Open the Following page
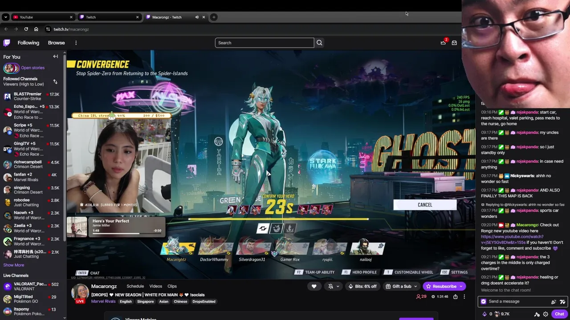Image resolution: width=570 pixels, height=320 pixels. click(x=28, y=43)
